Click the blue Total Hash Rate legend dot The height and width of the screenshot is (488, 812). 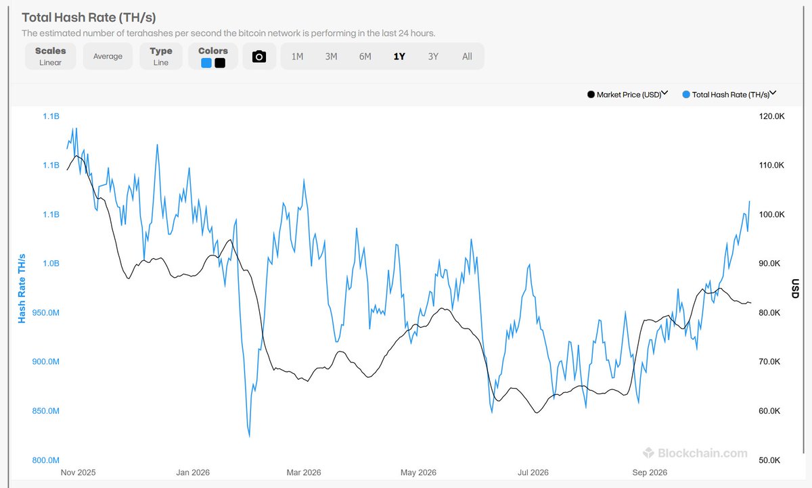(x=686, y=95)
